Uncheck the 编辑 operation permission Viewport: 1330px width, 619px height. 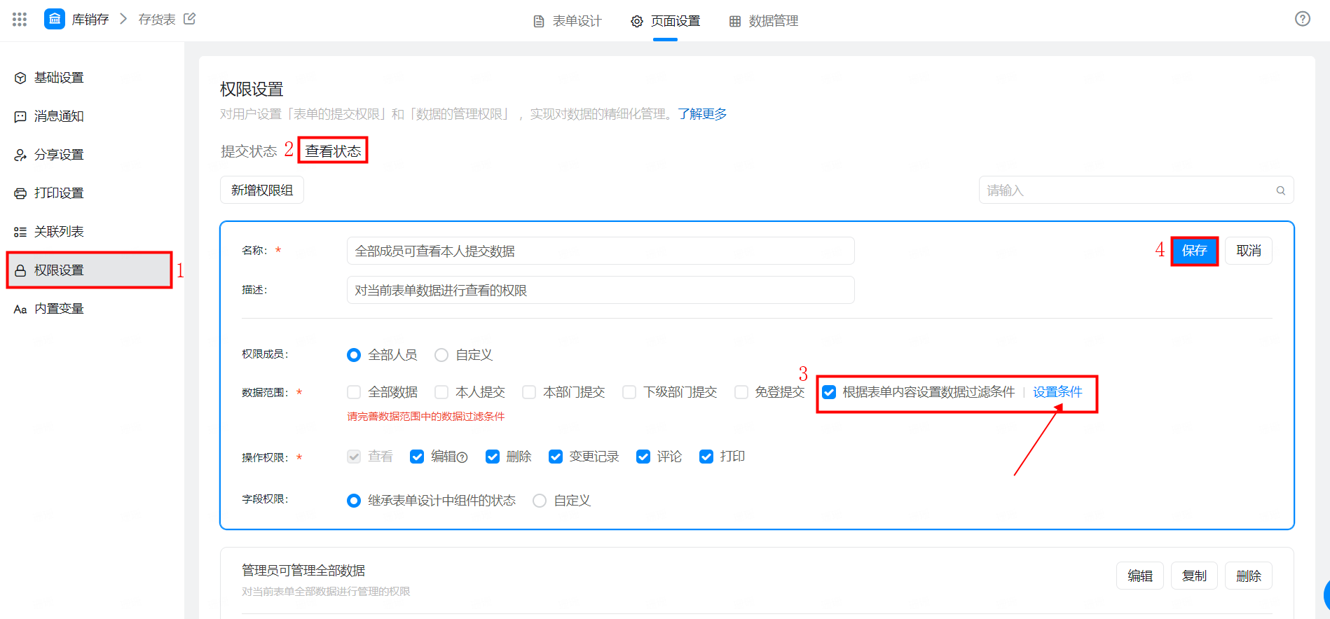click(417, 457)
